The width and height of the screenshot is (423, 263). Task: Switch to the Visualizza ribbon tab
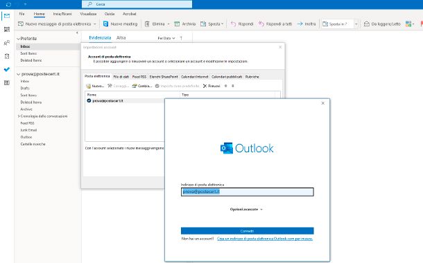pos(88,14)
